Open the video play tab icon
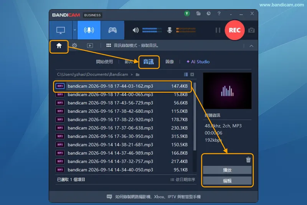The image size is (307, 205). coord(90,46)
